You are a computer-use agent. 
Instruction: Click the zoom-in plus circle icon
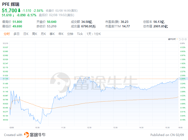click(x=185, y=39)
